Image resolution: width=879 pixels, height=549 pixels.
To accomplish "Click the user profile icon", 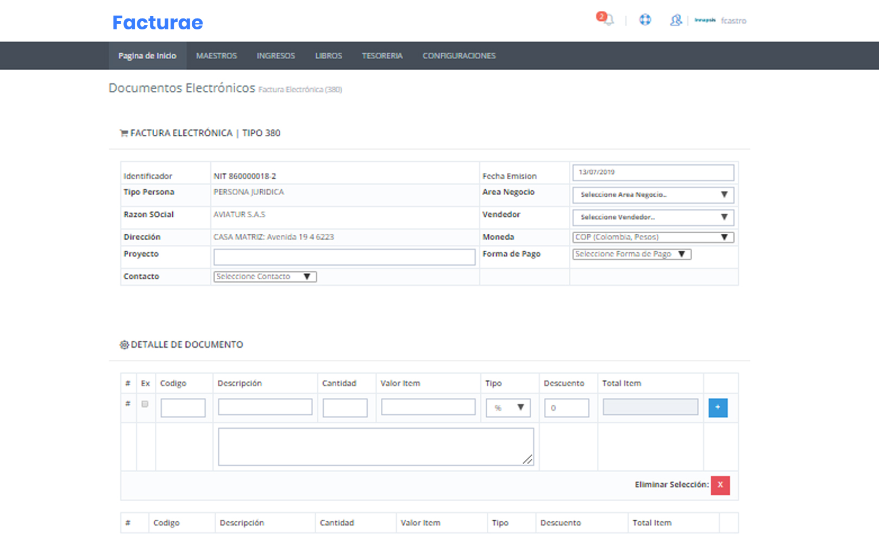I will pyautogui.click(x=675, y=20).
